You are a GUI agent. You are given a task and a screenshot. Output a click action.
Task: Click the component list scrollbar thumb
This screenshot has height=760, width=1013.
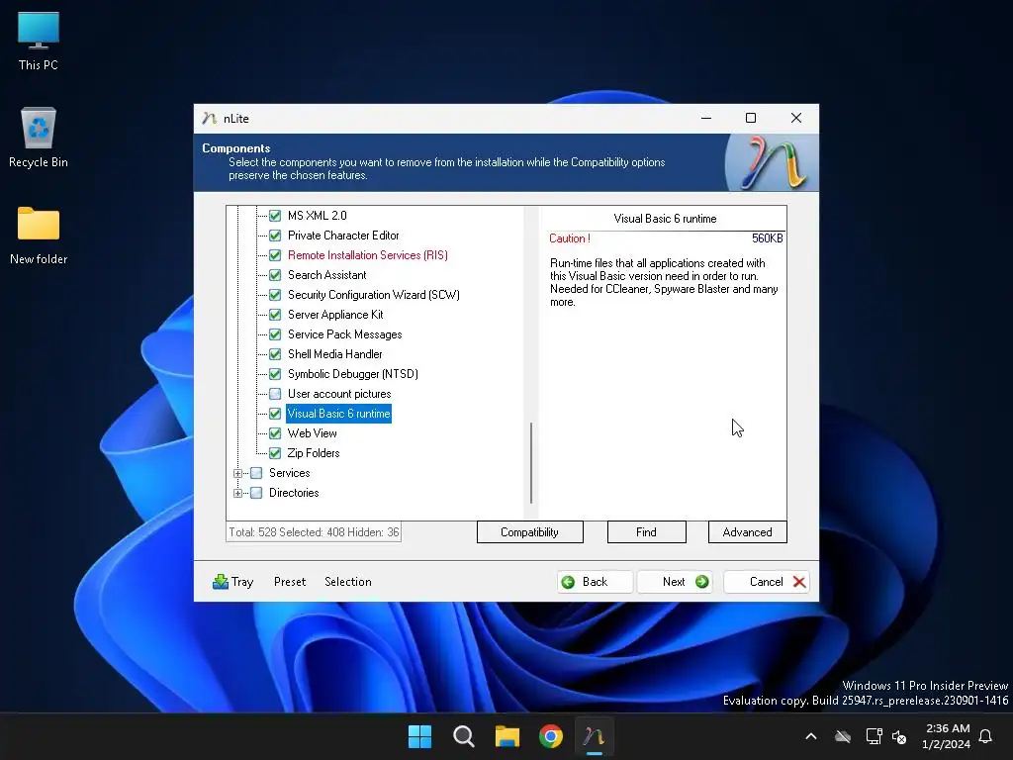[531, 463]
